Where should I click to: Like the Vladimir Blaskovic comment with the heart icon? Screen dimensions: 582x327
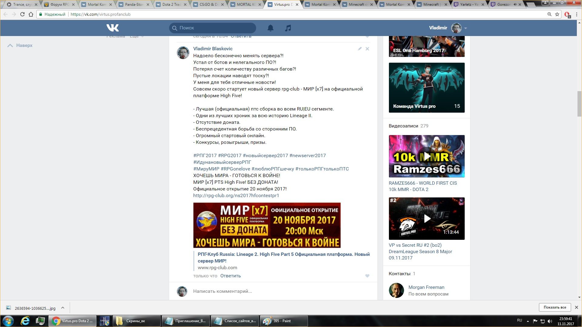[x=367, y=276]
